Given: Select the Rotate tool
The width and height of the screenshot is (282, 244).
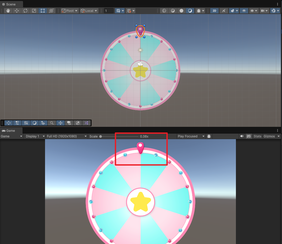Looking at the screenshot, I should click(25, 11).
